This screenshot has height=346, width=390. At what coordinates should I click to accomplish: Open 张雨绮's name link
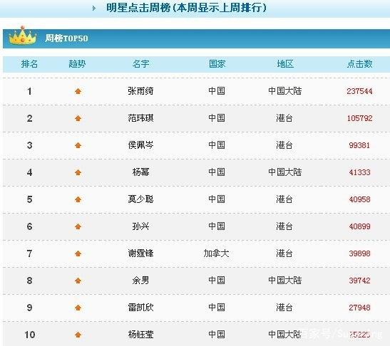[140, 91]
